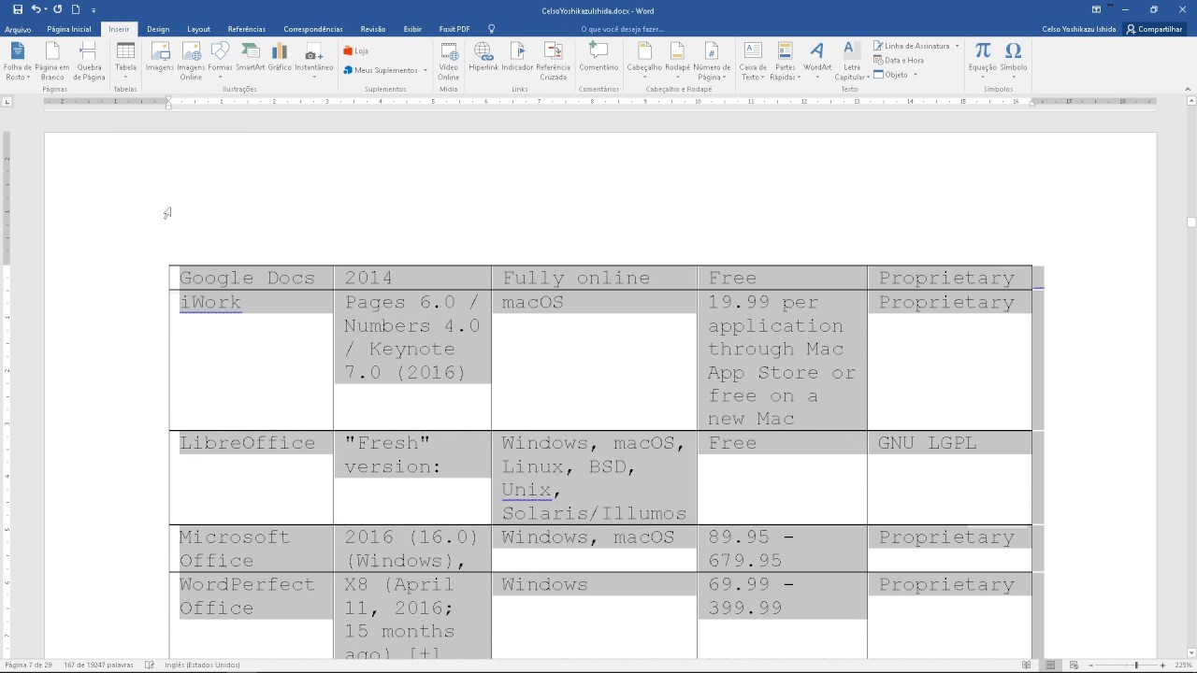
Task: Insert a SmartArt graphic
Action: click(x=250, y=58)
